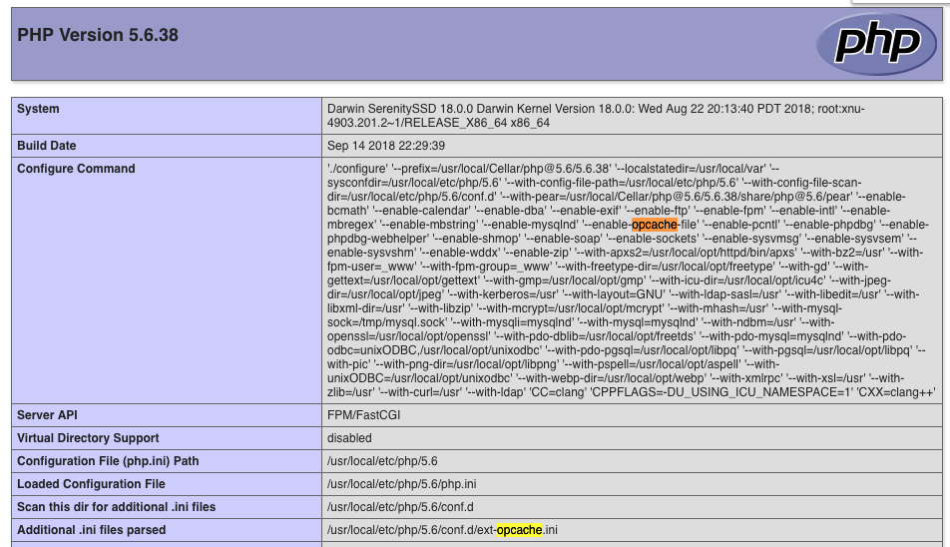
Task: Select the Additional .ini files parsed label
Action: pyautogui.click(x=91, y=530)
